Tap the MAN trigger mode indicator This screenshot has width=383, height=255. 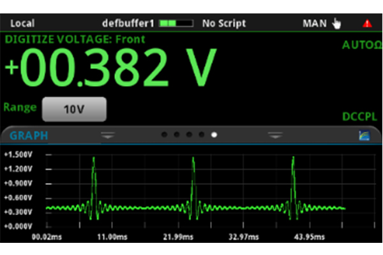click(x=314, y=24)
